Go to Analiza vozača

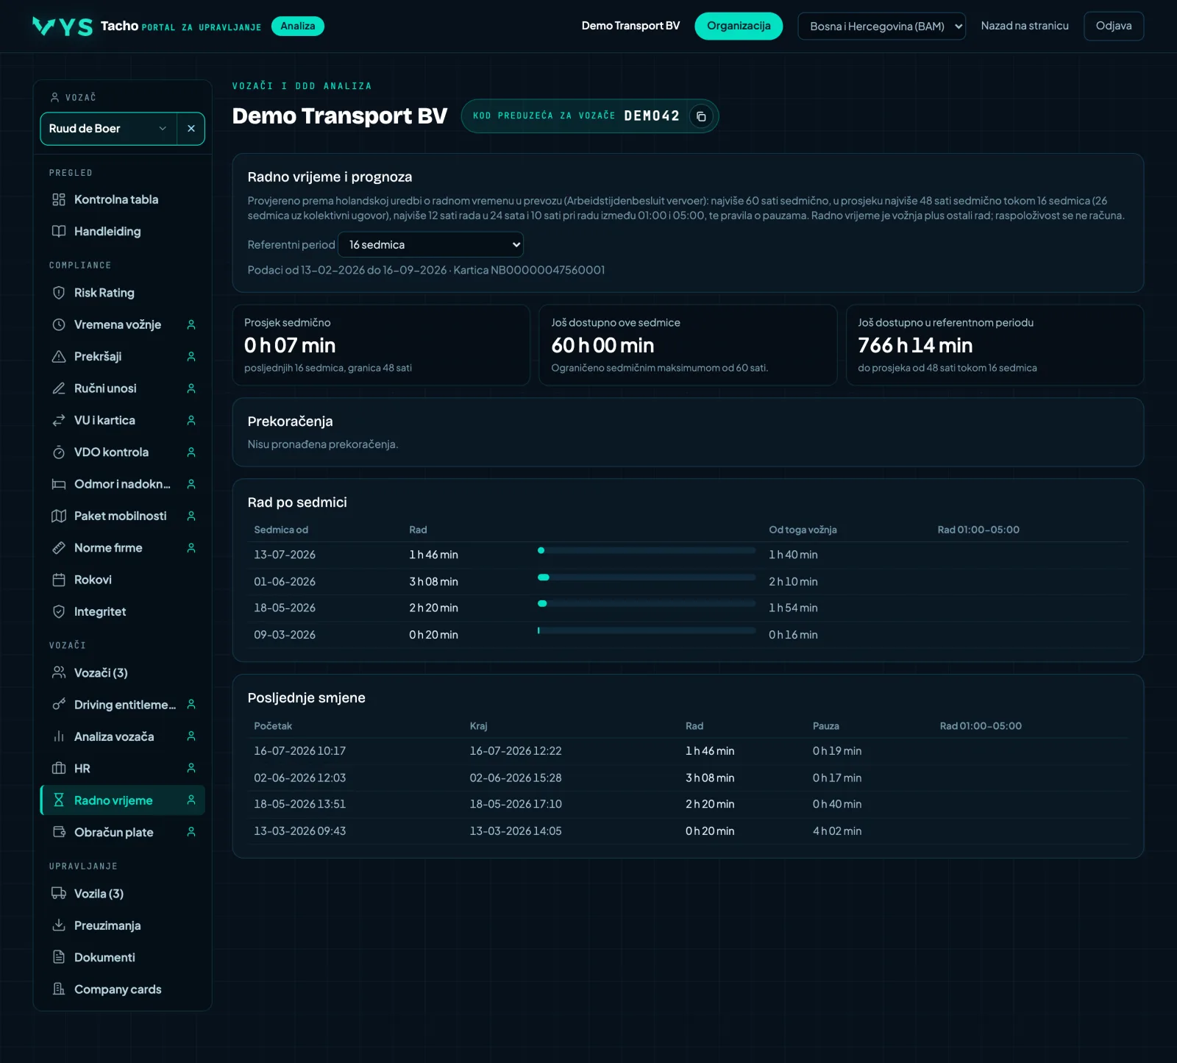click(122, 736)
